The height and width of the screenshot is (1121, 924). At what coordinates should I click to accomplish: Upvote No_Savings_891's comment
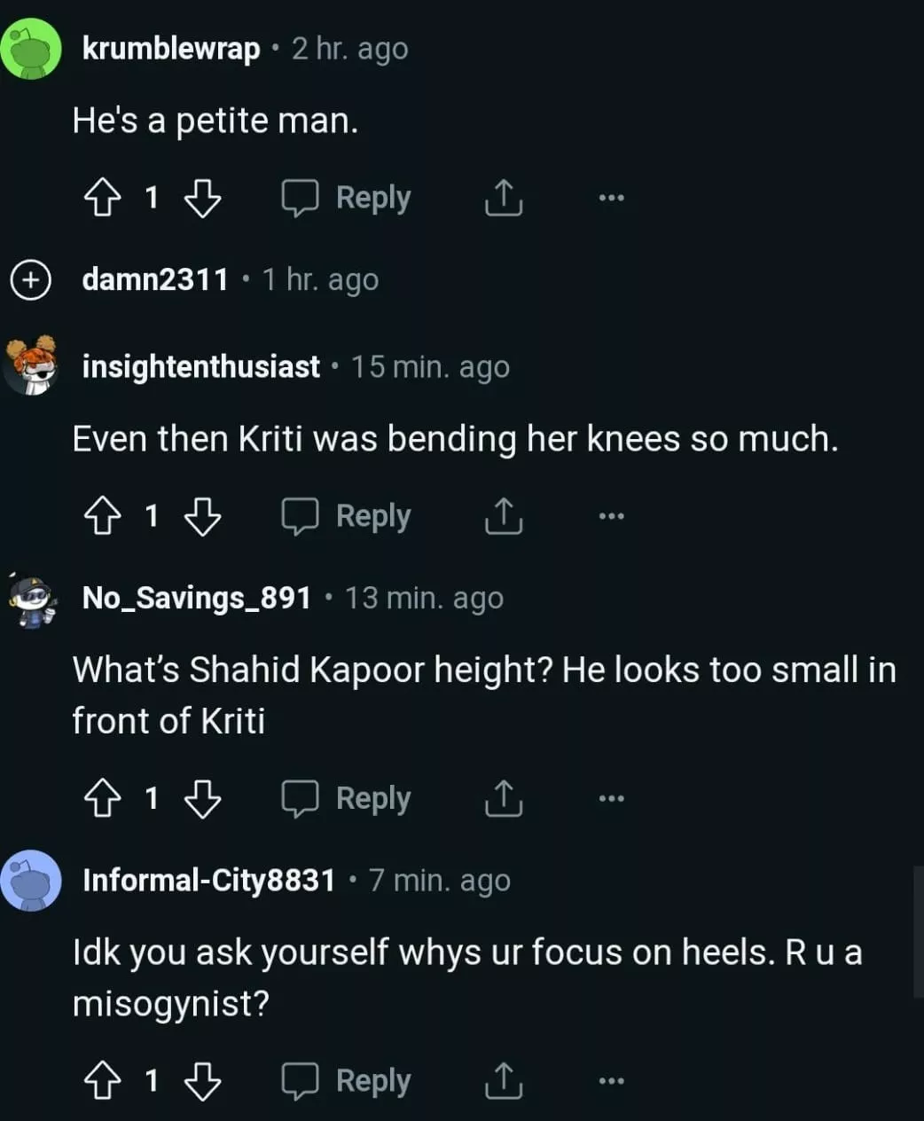coord(102,798)
